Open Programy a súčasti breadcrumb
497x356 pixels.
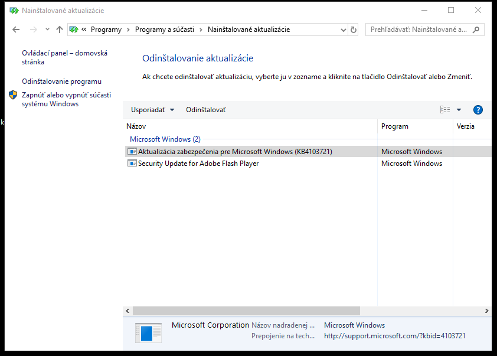165,30
